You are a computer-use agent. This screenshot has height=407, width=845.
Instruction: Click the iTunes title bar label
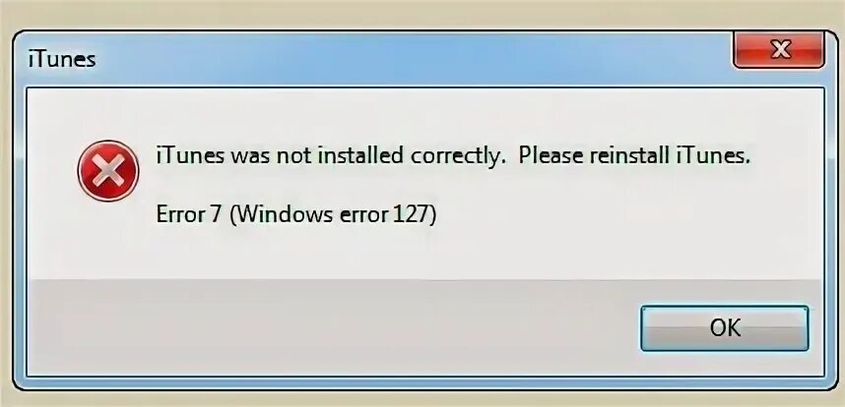(x=62, y=59)
